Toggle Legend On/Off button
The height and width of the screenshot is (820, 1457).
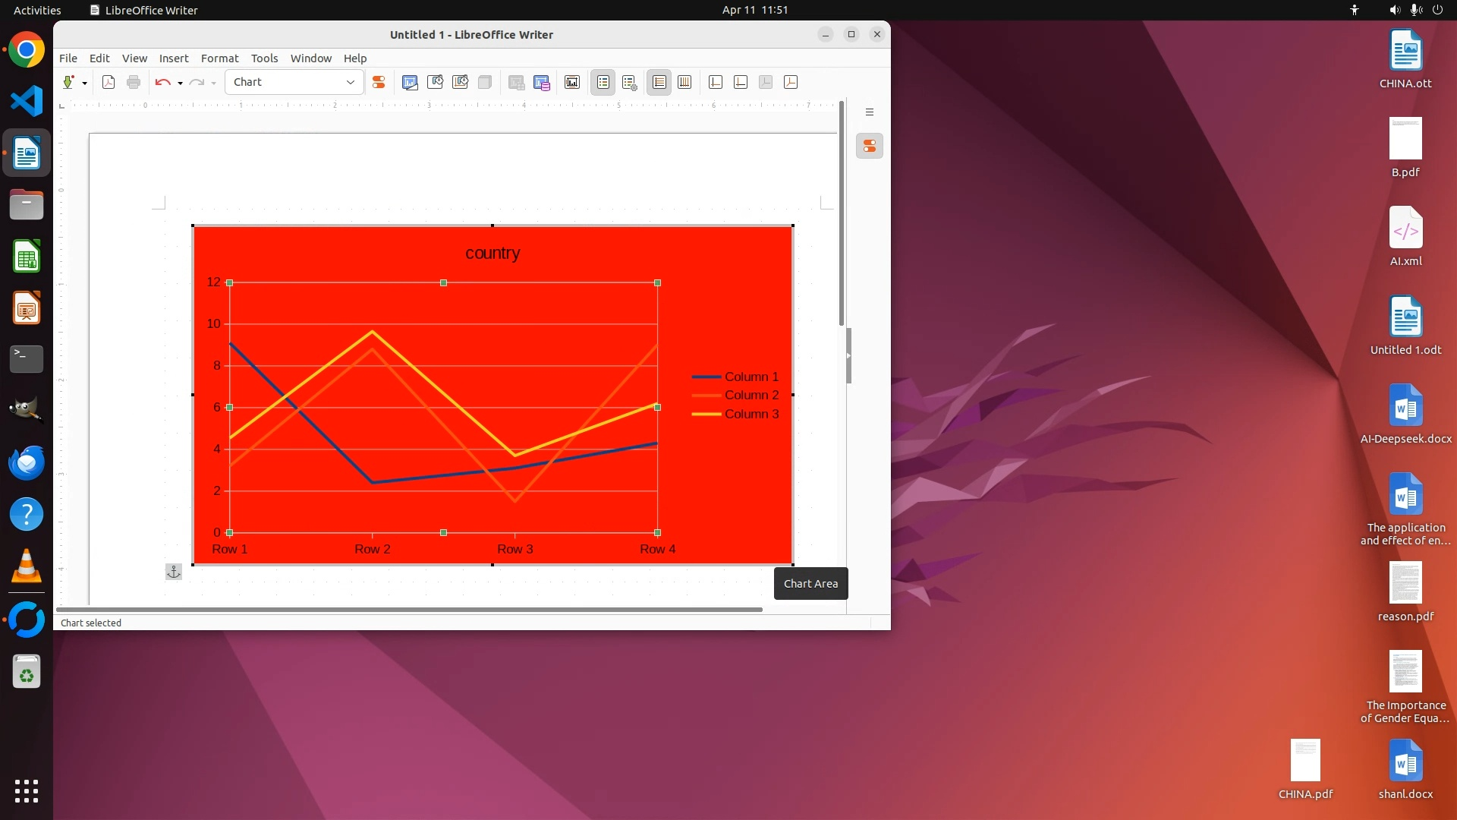click(x=603, y=82)
